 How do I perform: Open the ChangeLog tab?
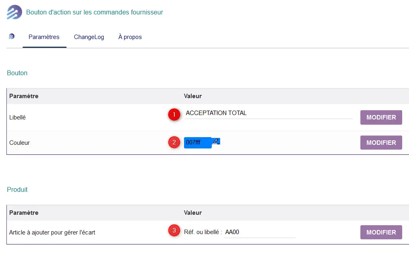tap(89, 37)
